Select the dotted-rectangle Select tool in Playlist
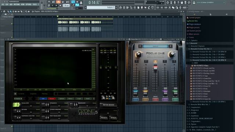 tap(23, 11)
